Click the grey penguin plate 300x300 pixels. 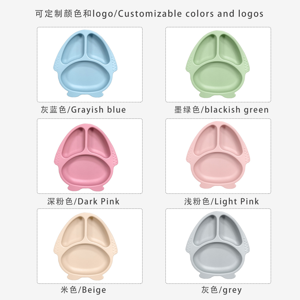218,246
